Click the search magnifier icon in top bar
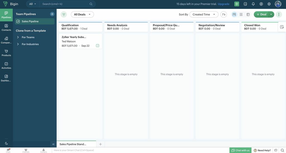The width and height of the screenshot is (286, 153). pyautogui.click(x=91, y=4)
